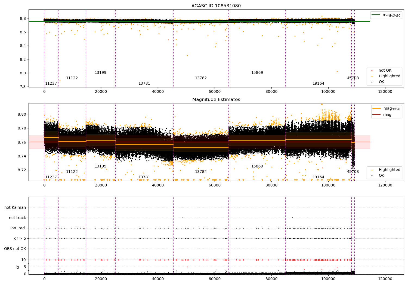Click 'OK' legend entry in top plot
The height and width of the screenshot is (285, 408).
[381, 82]
